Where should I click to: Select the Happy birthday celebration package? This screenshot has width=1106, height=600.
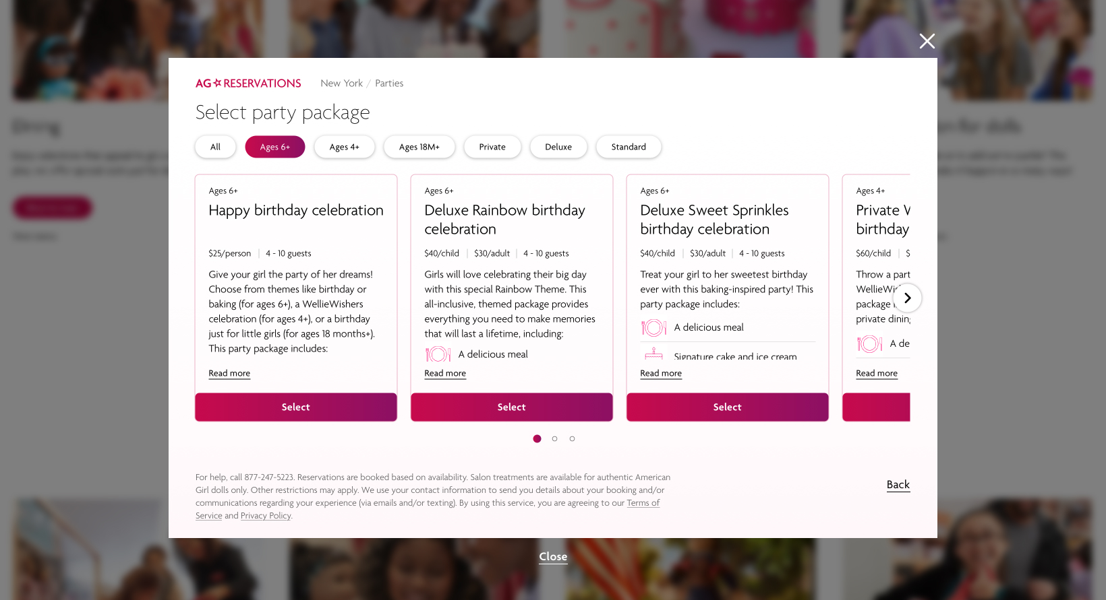[295, 407]
